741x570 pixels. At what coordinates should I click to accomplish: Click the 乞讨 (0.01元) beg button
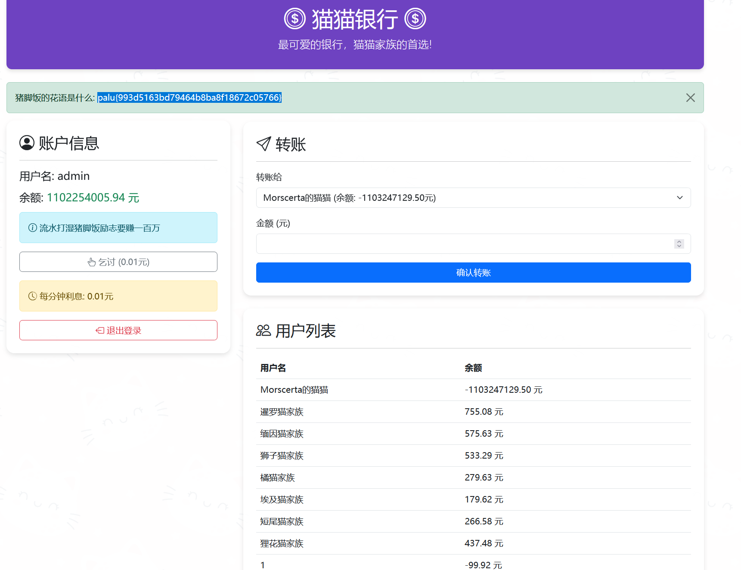[118, 262]
